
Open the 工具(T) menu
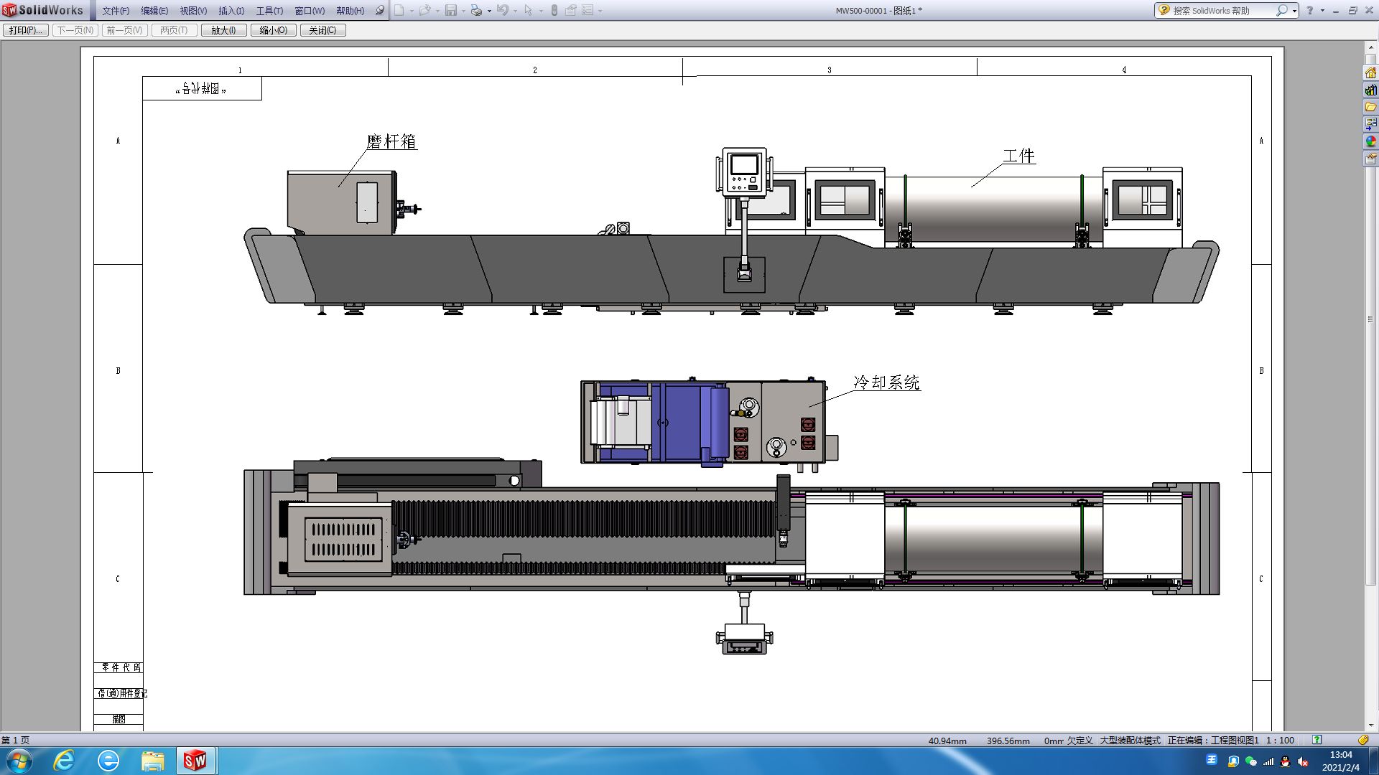(269, 11)
